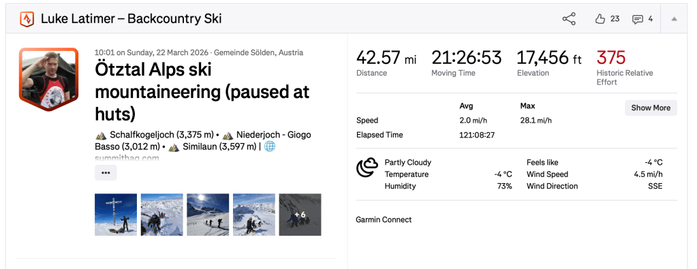Viewport: 697px width, 269px height.
Task: Give kudos with the thumbs-up icon
Action: [x=600, y=18]
